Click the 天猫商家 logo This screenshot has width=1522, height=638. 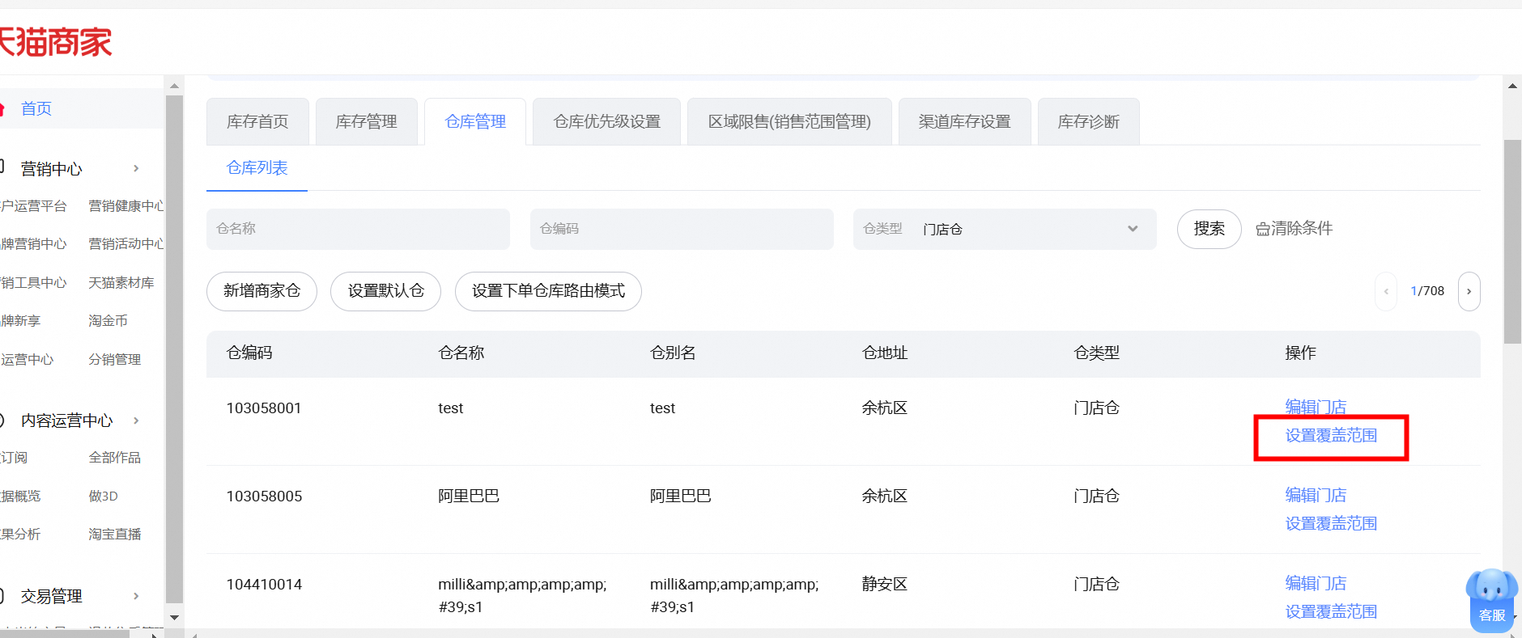55,42
